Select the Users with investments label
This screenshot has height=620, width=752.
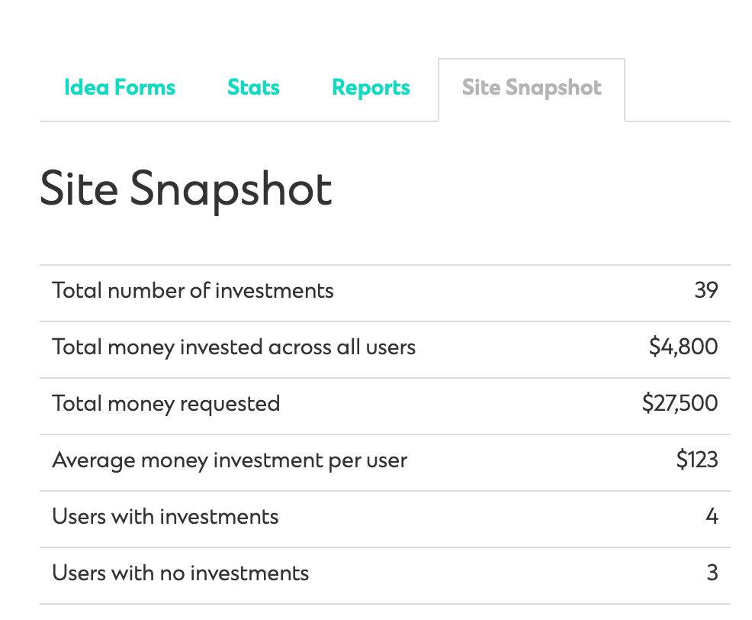click(x=166, y=517)
